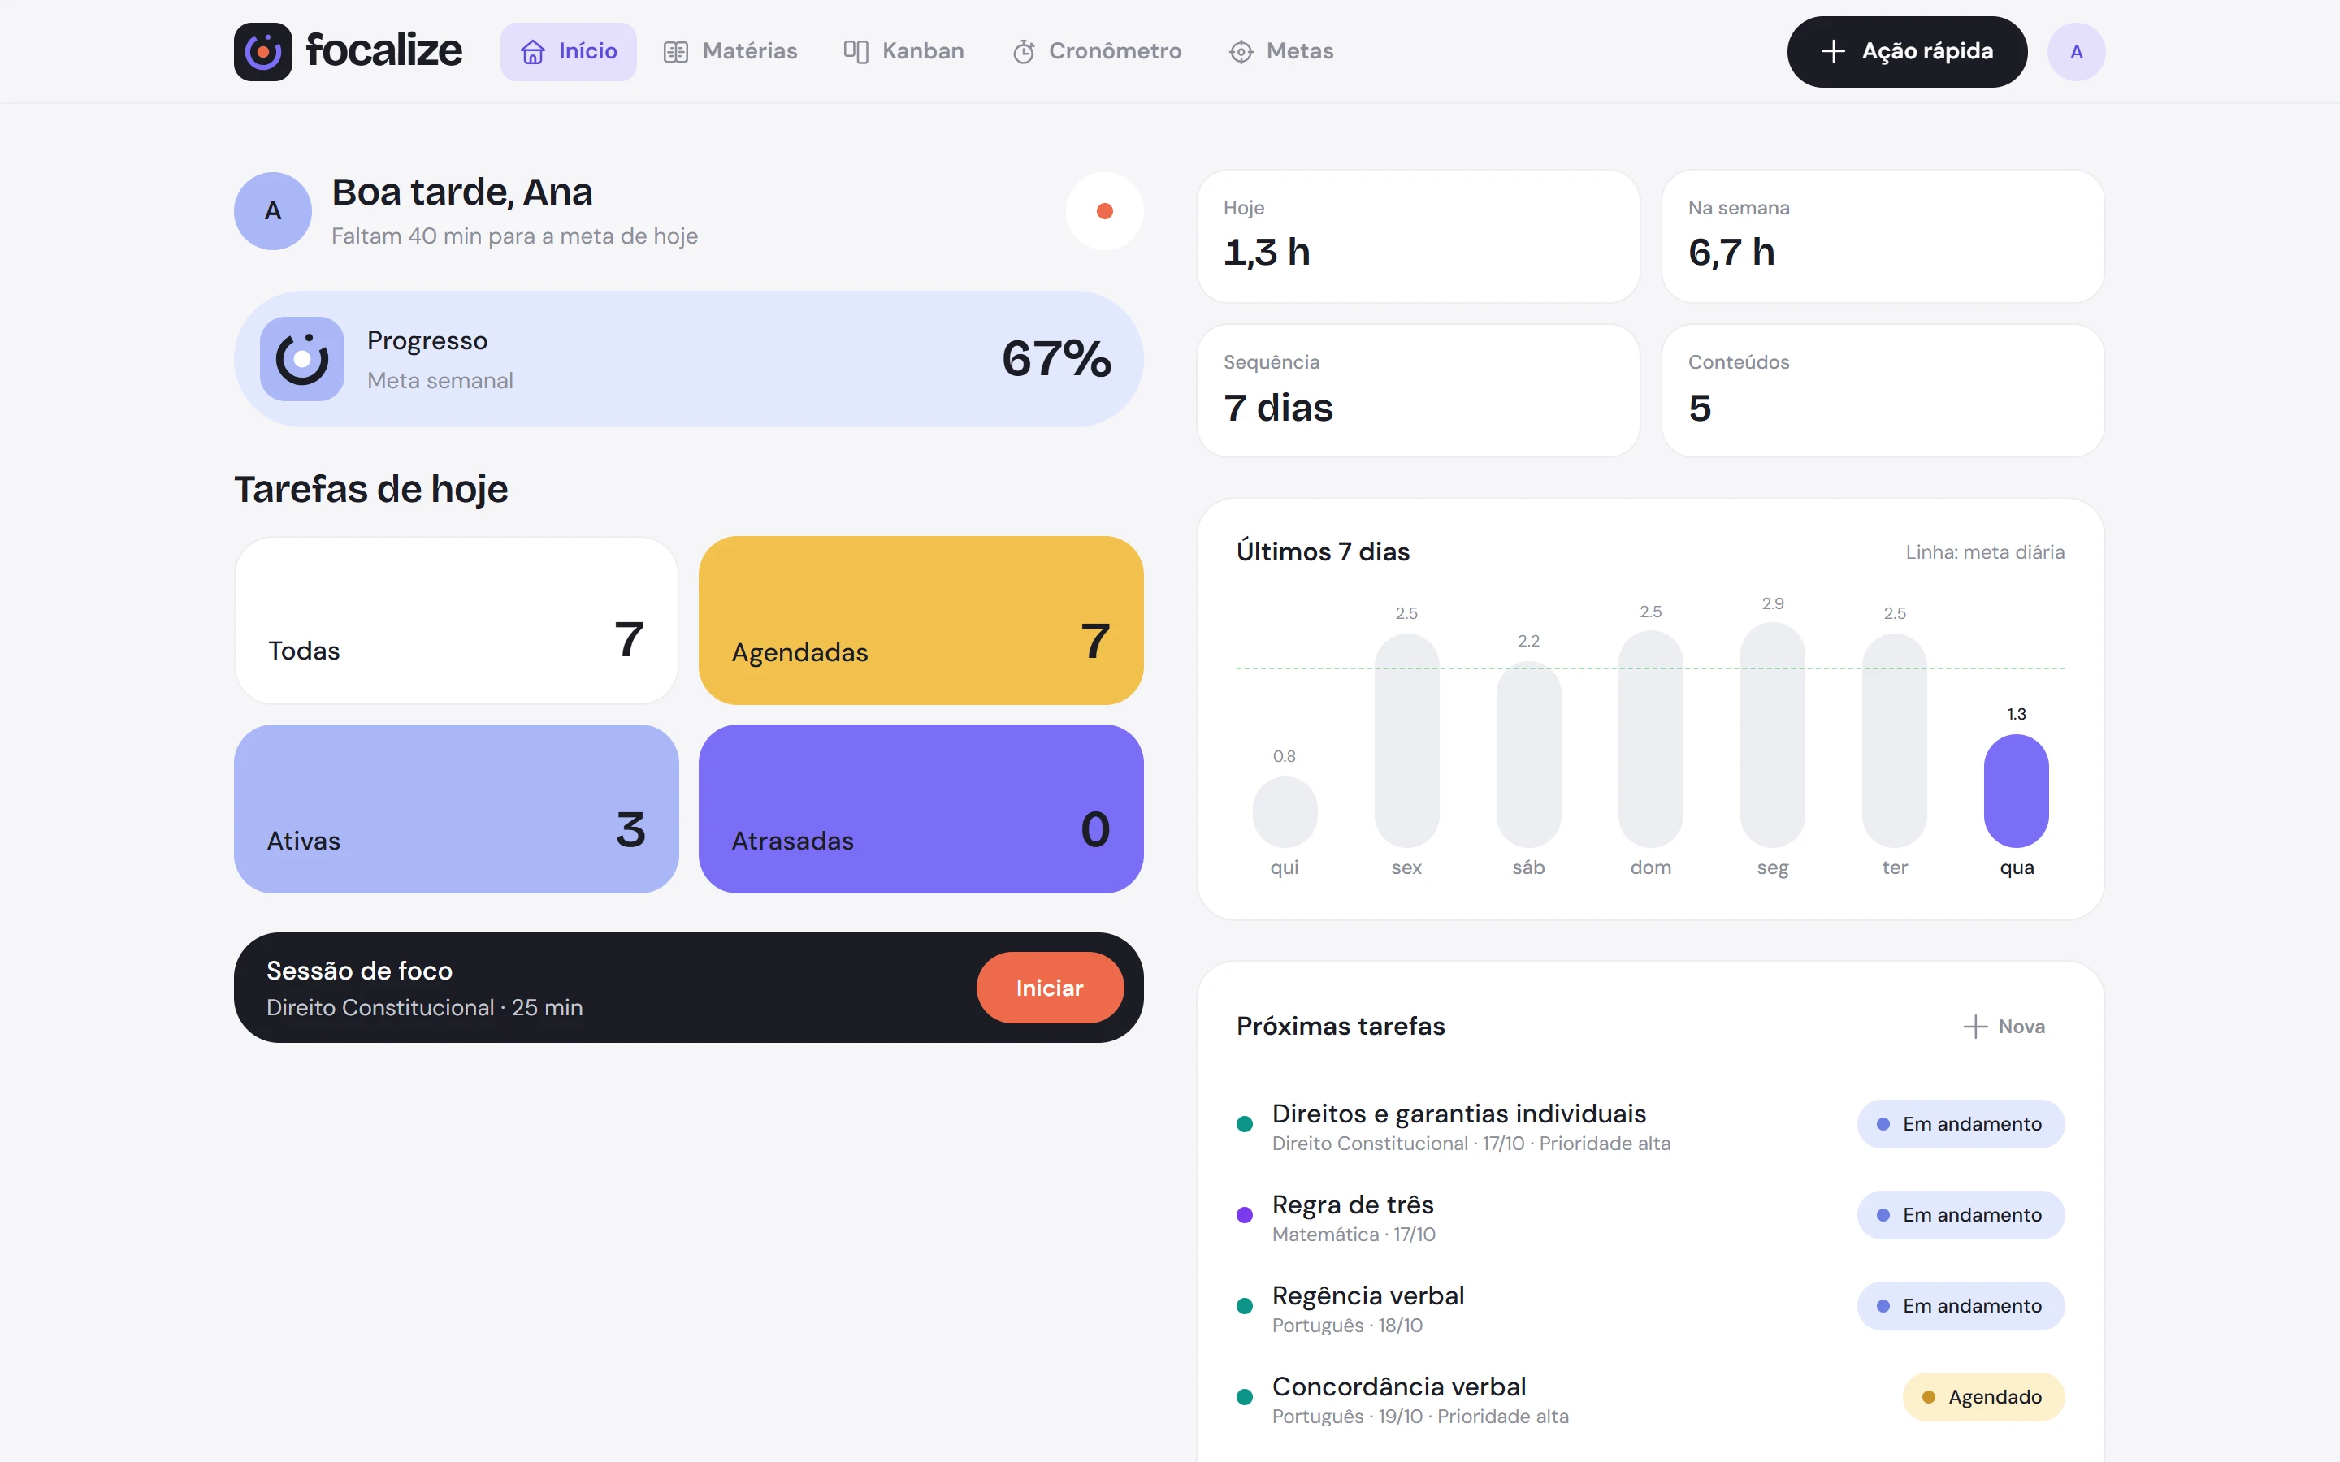Open the user avatar in top bar
2340x1462 pixels.
click(x=2076, y=52)
